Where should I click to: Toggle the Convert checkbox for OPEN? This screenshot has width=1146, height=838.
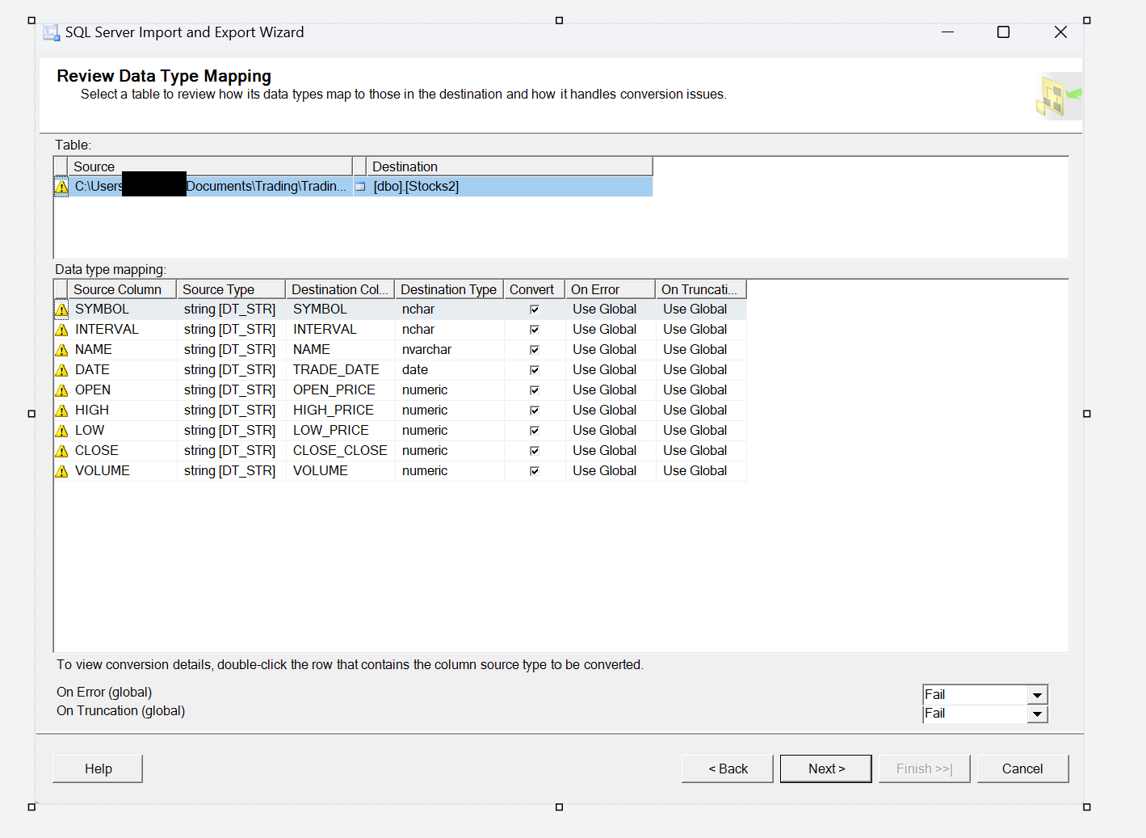535,390
